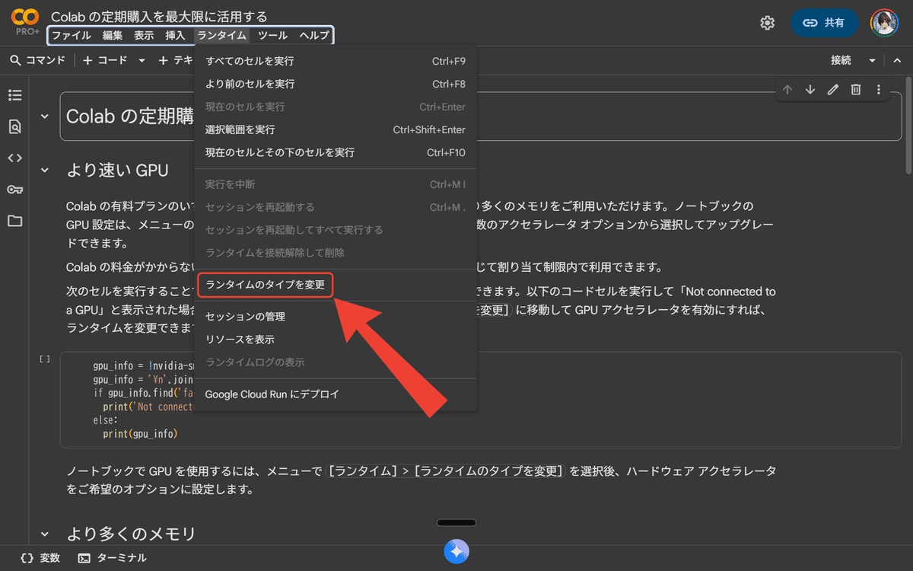Select リソースを表示
913x571 pixels.
(x=336, y=340)
